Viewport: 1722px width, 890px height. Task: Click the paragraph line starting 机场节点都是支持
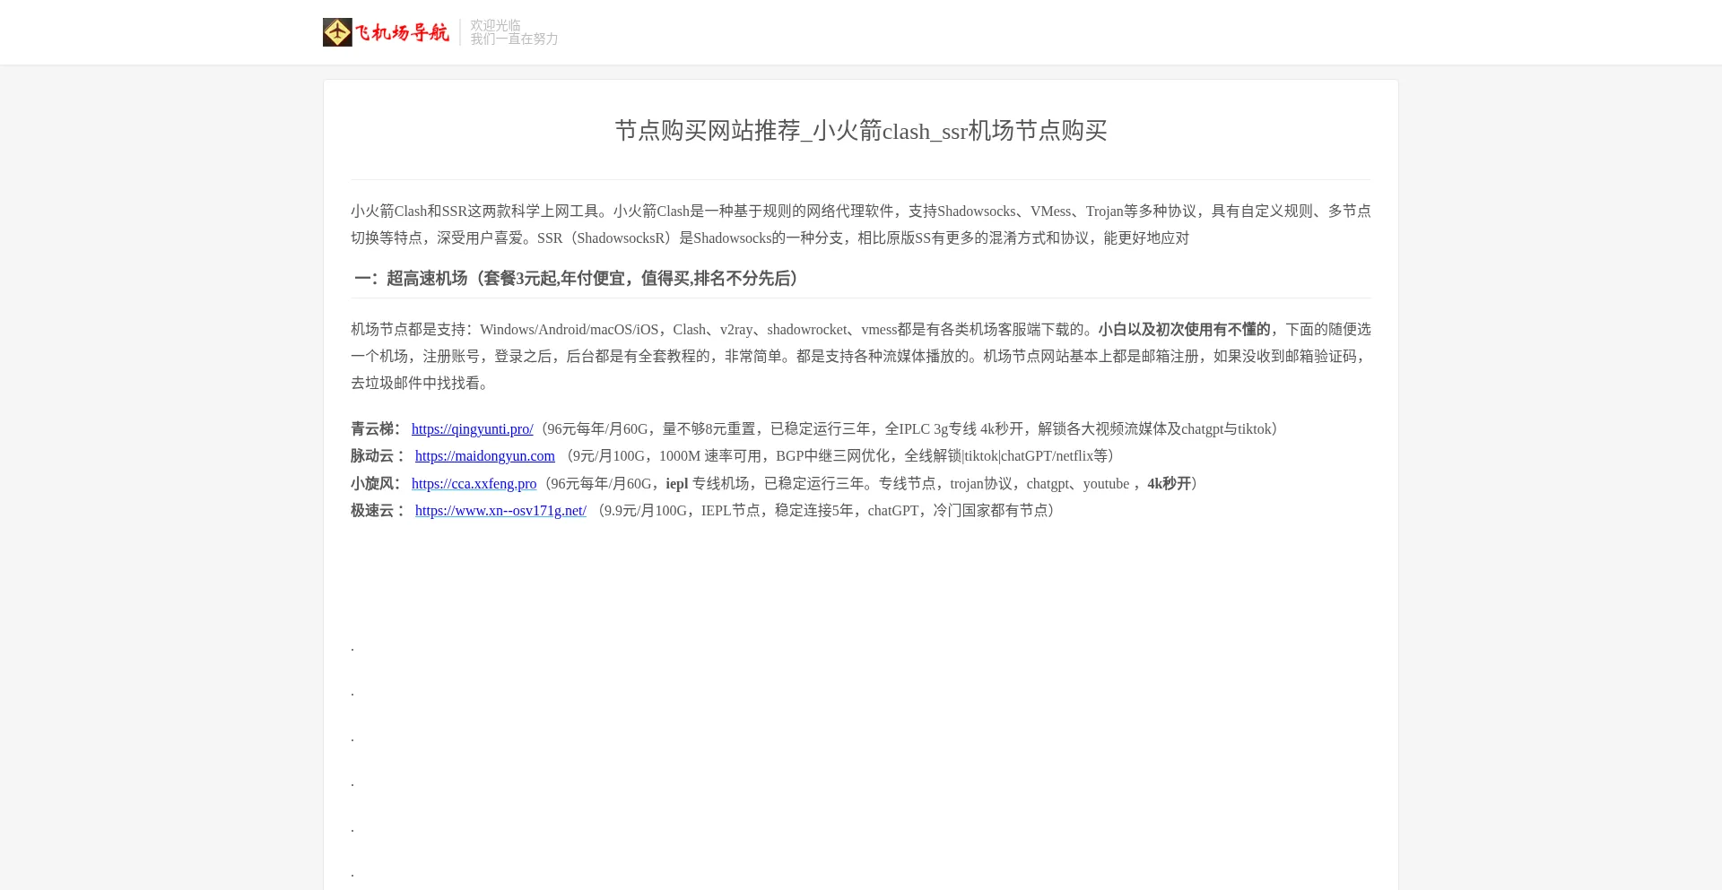click(861, 330)
